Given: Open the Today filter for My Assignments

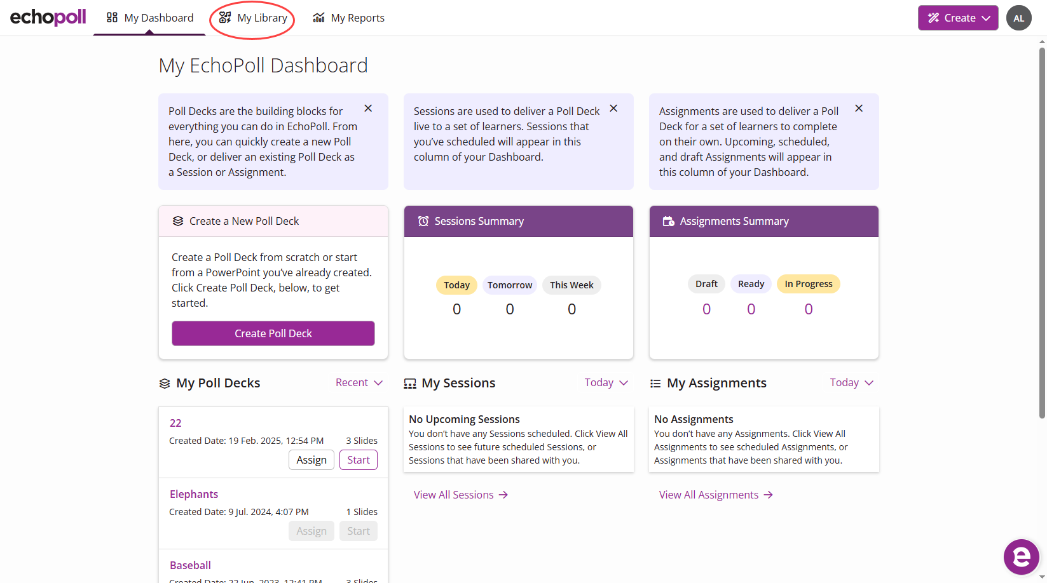Looking at the screenshot, I should (x=852, y=382).
